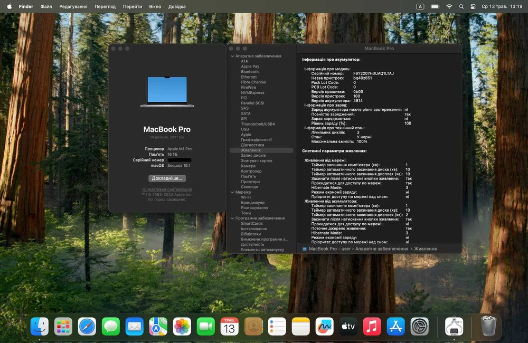Viewport: 528px width, 343px height.
Task: Open Notes app in the Dock
Action: click(301, 326)
